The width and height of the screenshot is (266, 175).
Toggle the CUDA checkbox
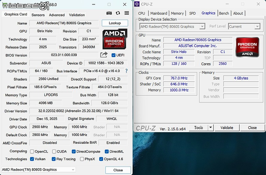pyautogui.click(x=54, y=152)
